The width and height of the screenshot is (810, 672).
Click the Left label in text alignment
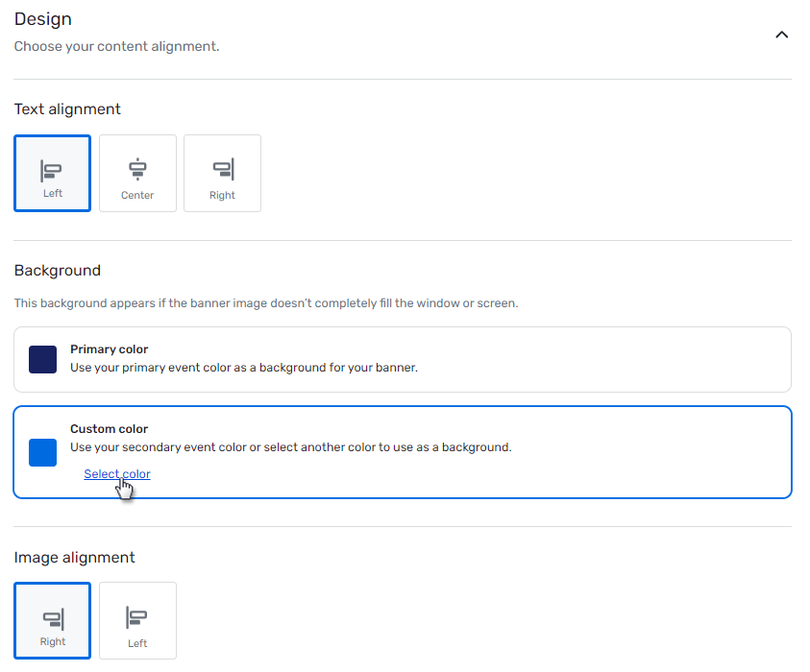pyautogui.click(x=52, y=194)
